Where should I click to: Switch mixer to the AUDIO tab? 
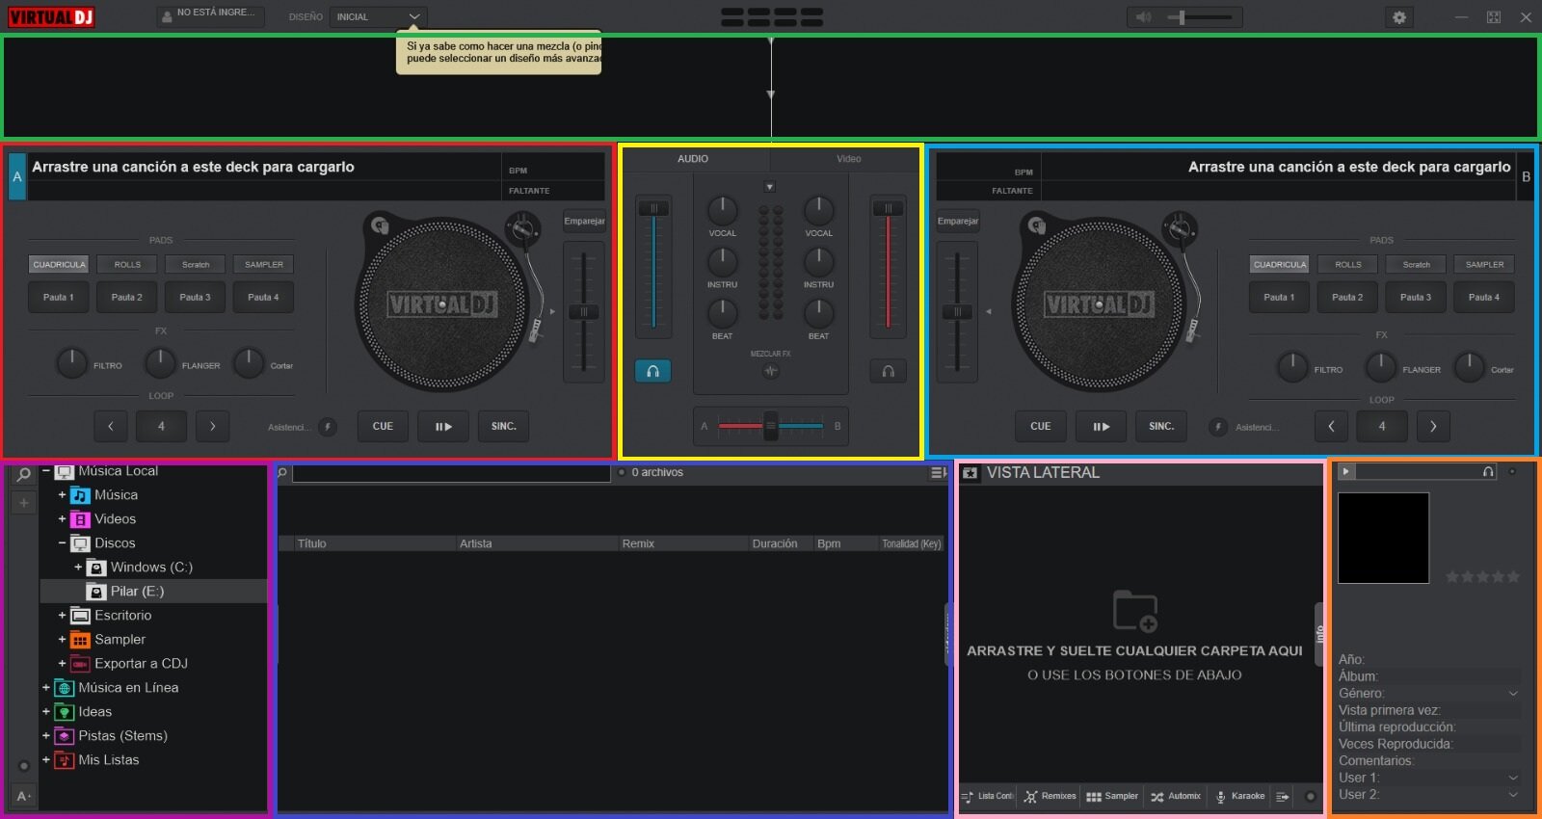[693, 159]
